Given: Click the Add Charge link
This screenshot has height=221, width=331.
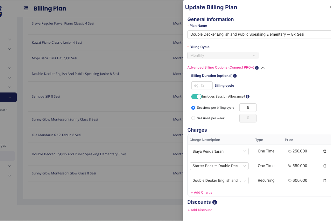Looking at the screenshot, I should click(201, 192).
